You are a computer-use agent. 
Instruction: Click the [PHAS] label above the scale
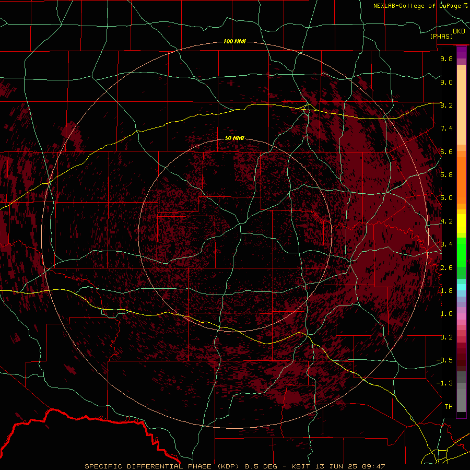[x=441, y=36]
